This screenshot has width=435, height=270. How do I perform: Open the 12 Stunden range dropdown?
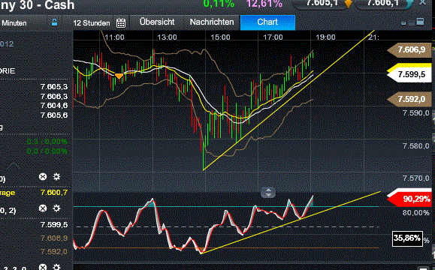(x=92, y=23)
